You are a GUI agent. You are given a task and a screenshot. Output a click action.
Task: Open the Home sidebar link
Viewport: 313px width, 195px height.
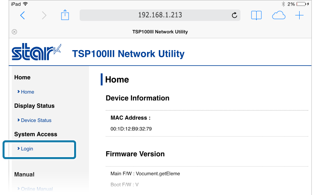[x=27, y=92]
